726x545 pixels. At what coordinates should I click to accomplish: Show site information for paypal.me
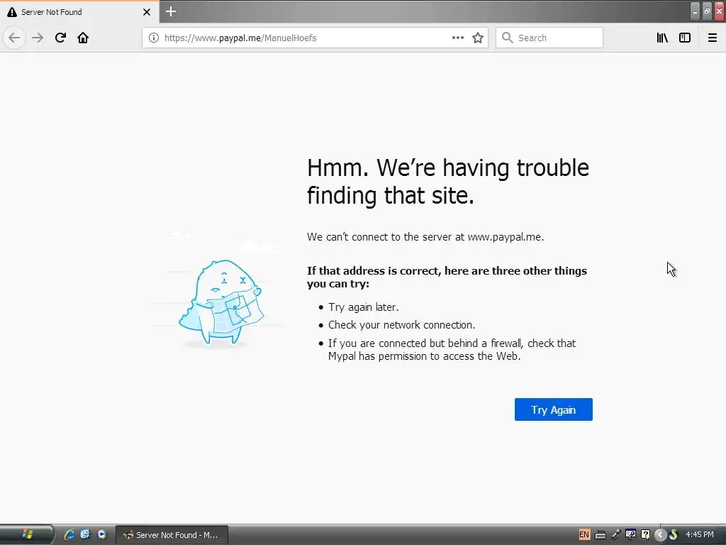[x=154, y=38]
